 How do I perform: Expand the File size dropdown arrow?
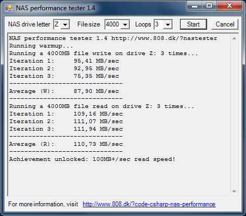point(125,24)
